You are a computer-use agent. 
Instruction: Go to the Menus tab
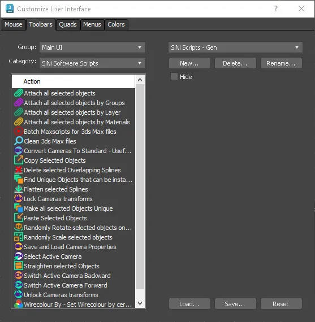92,24
